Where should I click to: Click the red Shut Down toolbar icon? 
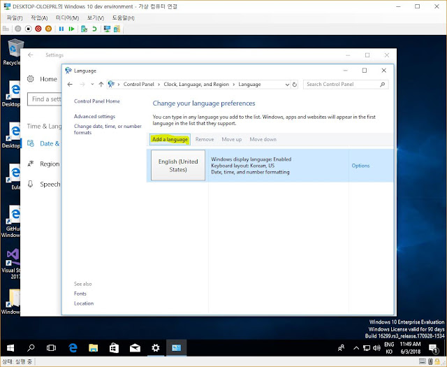point(38,29)
